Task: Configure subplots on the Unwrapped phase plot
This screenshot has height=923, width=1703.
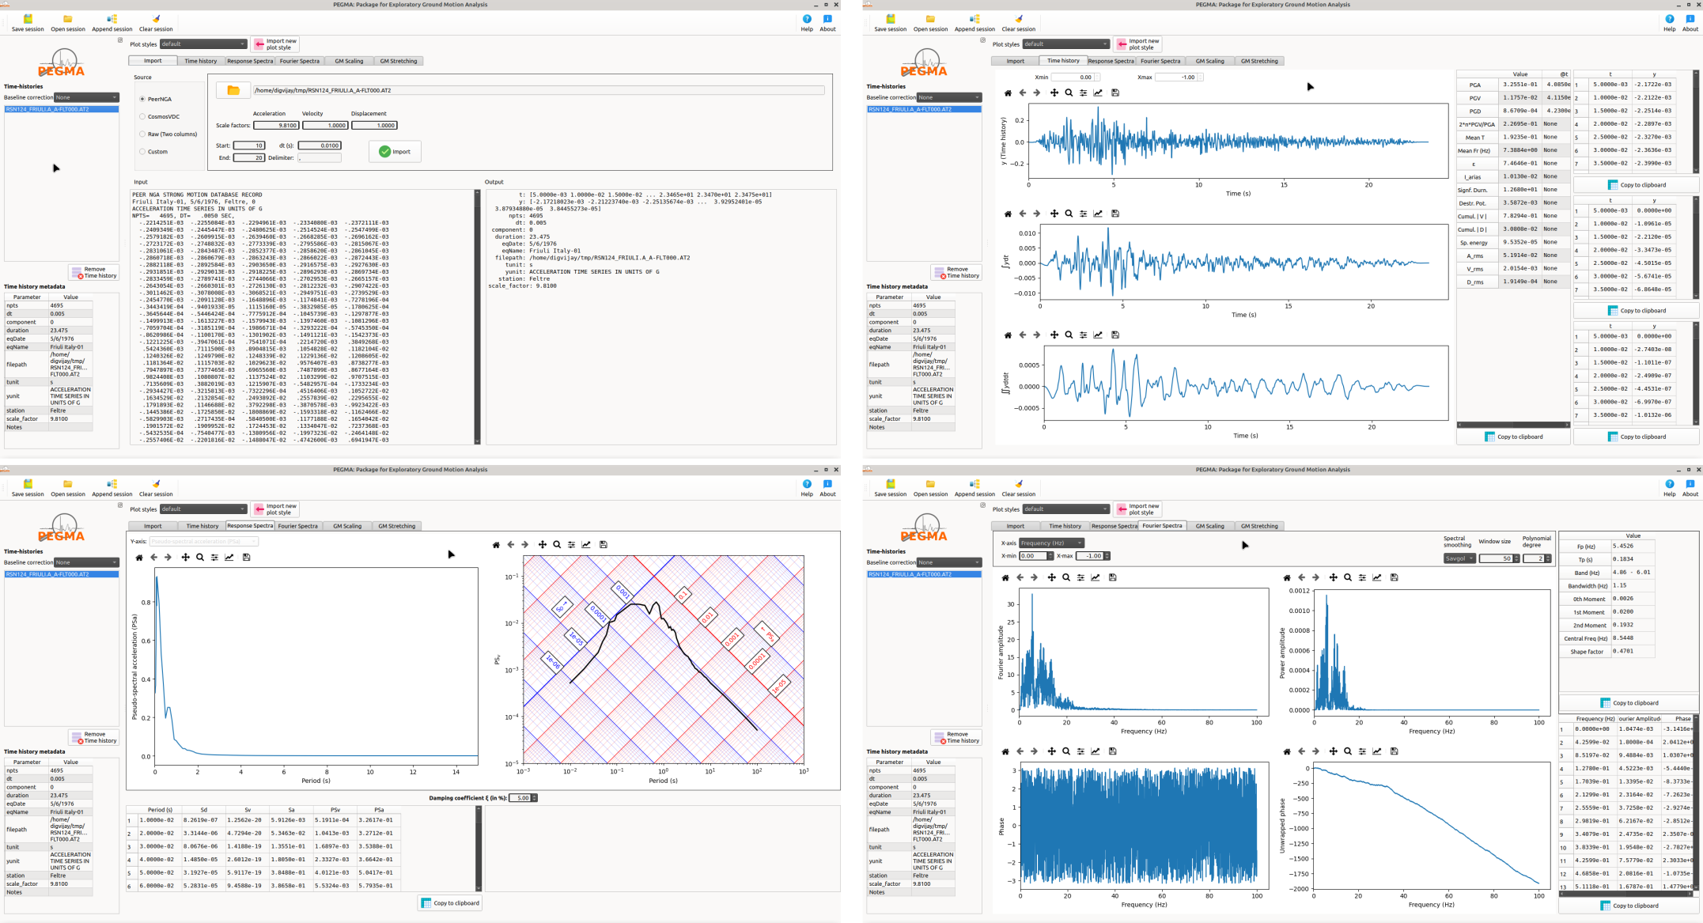Action: 1362,751
